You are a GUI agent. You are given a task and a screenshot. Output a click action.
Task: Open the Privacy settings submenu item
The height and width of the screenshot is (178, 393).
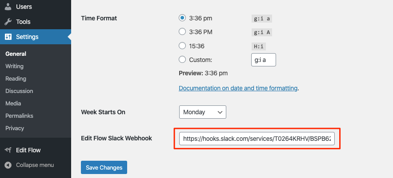(15, 128)
